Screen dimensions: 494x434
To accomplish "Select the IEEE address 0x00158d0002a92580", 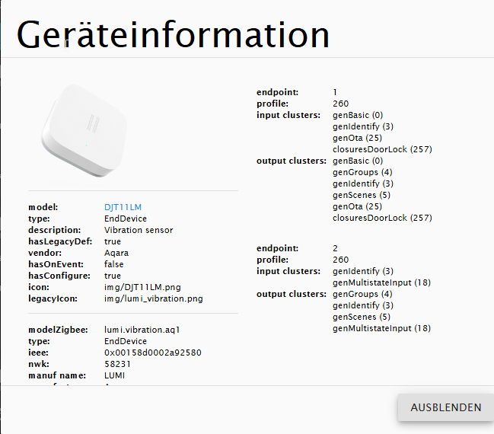I will (152, 353).
